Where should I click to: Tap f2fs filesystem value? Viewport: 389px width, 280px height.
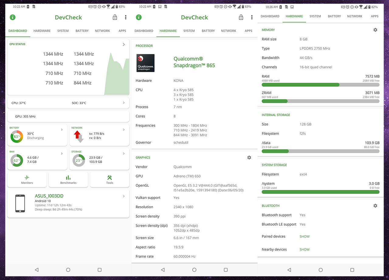(303, 134)
